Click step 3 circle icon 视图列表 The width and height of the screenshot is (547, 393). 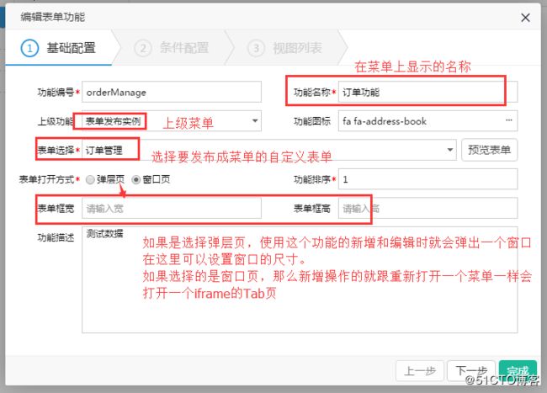coord(256,48)
